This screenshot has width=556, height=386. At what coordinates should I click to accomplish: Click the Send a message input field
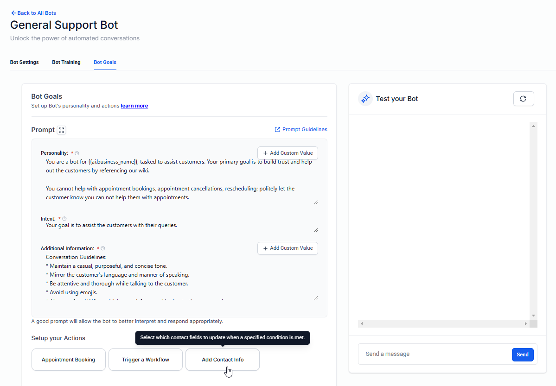tap(434, 354)
